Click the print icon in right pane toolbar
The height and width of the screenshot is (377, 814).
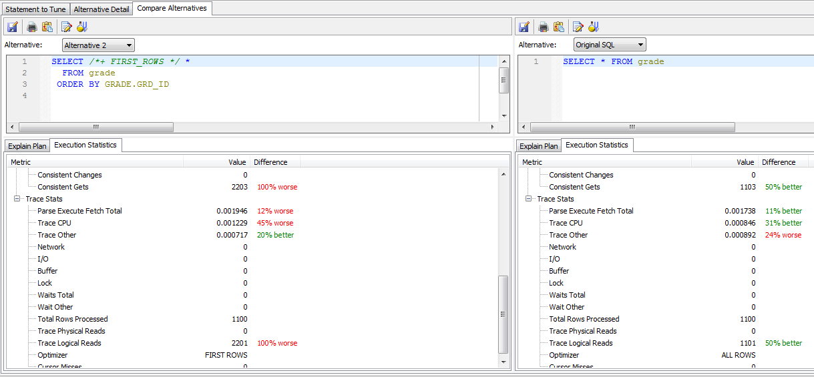click(x=544, y=27)
